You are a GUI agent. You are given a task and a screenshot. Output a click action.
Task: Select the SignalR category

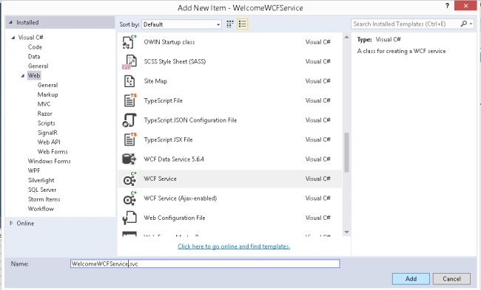click(x=47, y=133)
